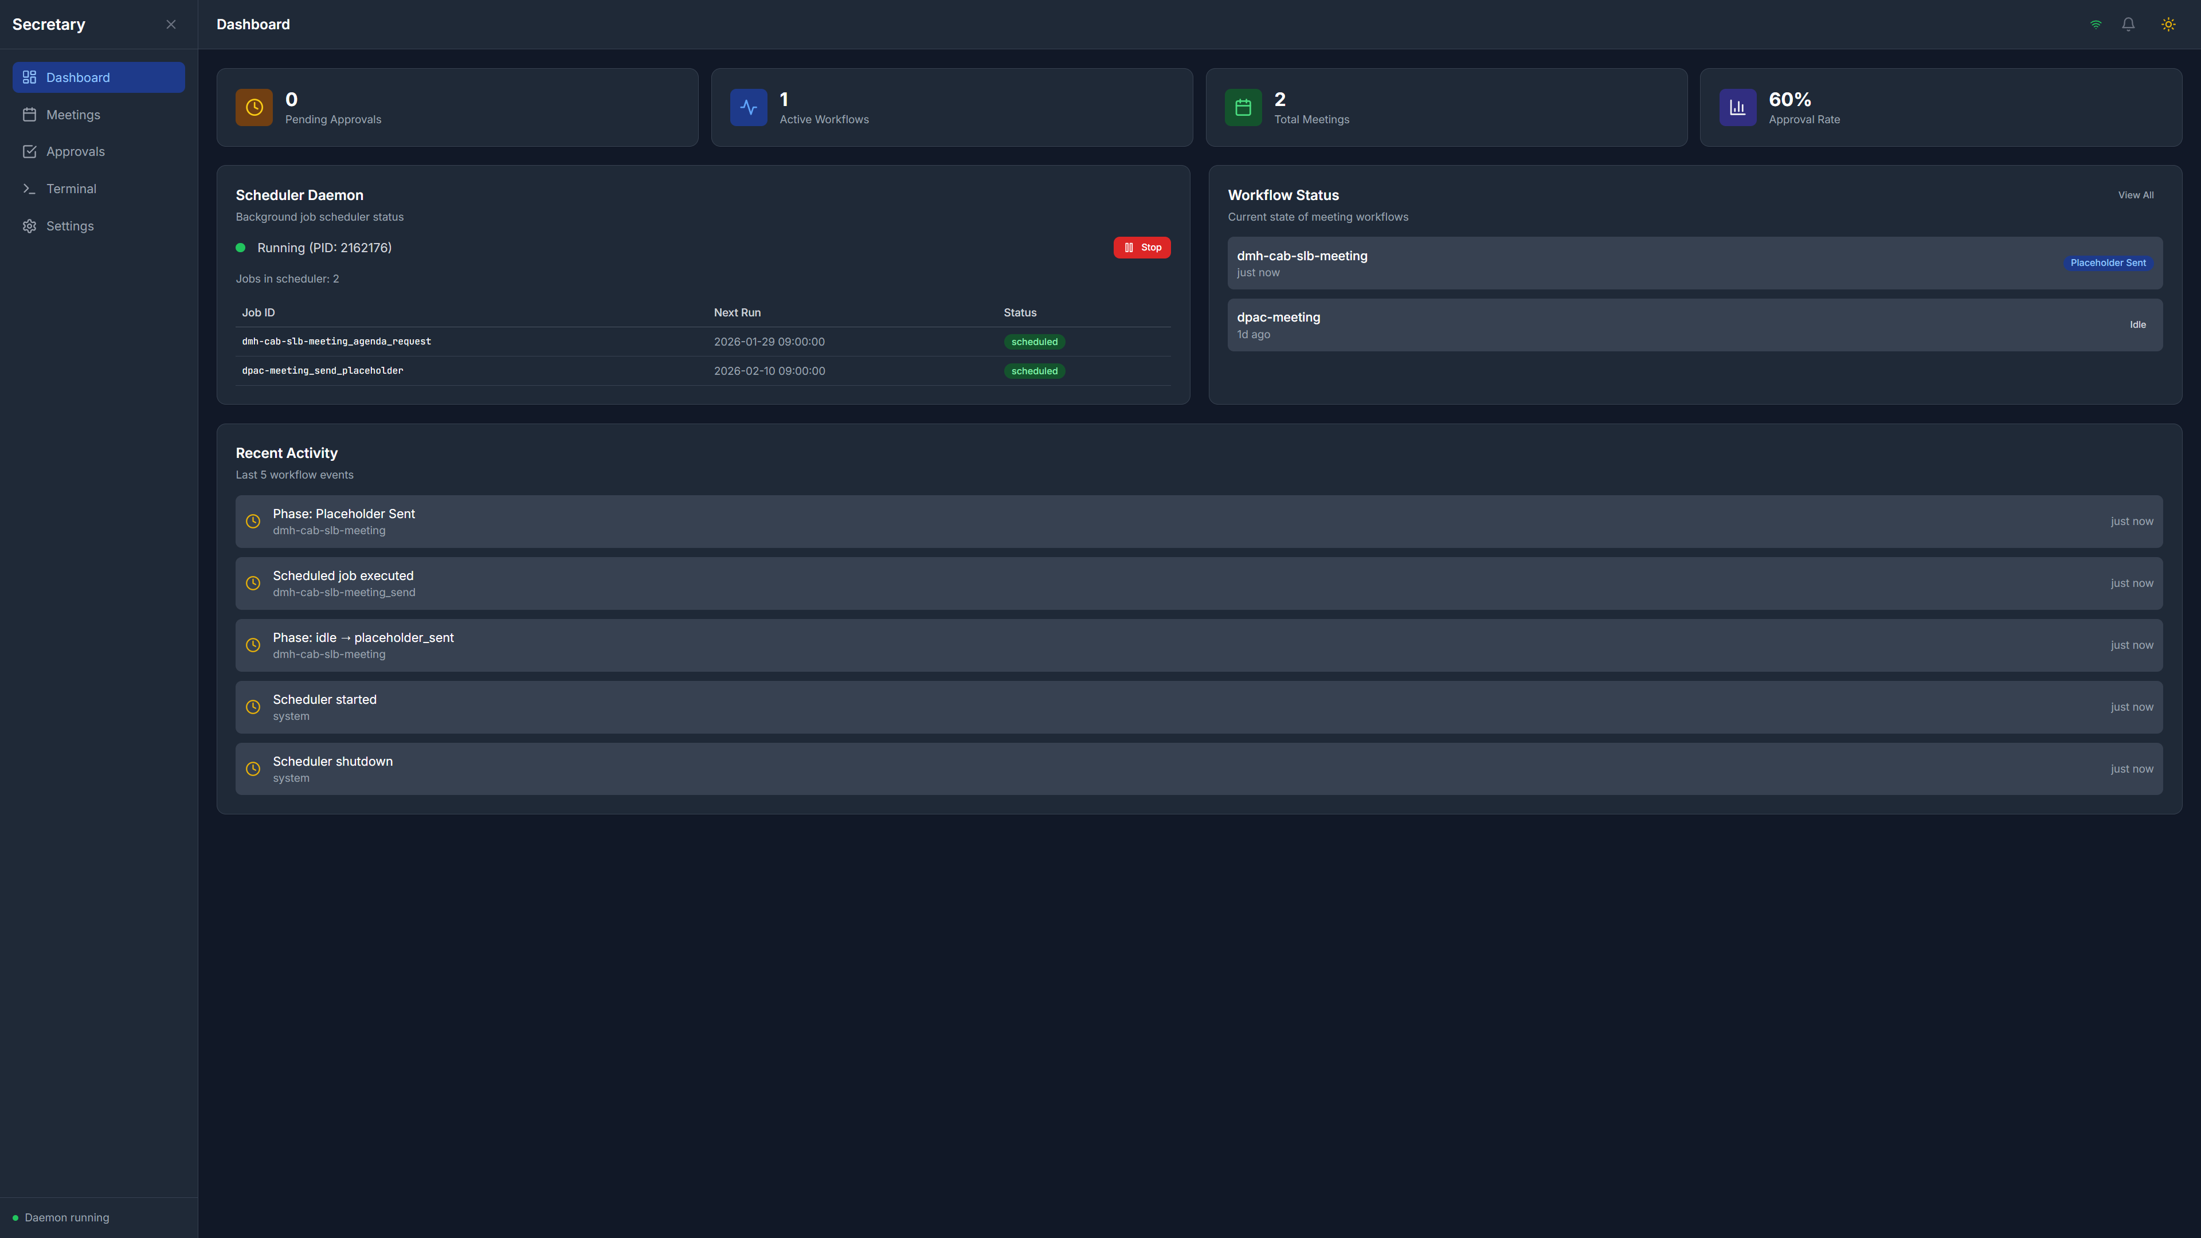Stop the scheduler daemon
The height and width of the screenshot is (1238, 2201).
[1142, 247]
